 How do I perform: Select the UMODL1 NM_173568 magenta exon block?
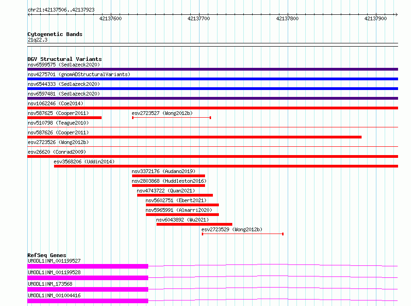pyautogui.click(x=88, y=289)
